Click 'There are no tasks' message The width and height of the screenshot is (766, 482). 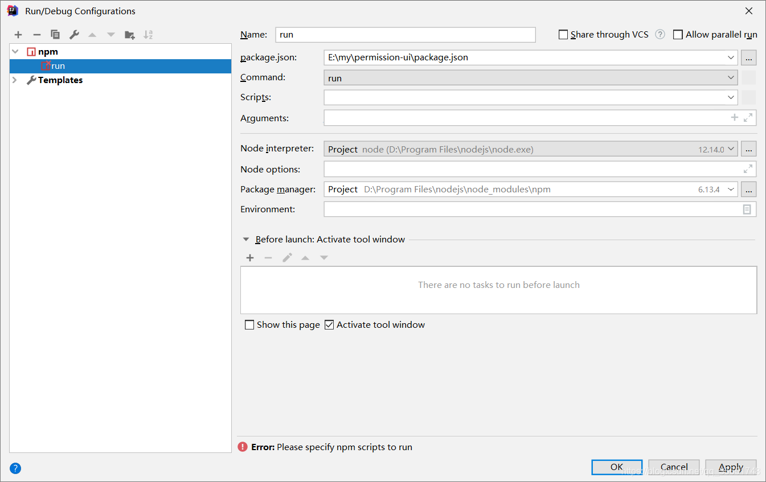499,285
